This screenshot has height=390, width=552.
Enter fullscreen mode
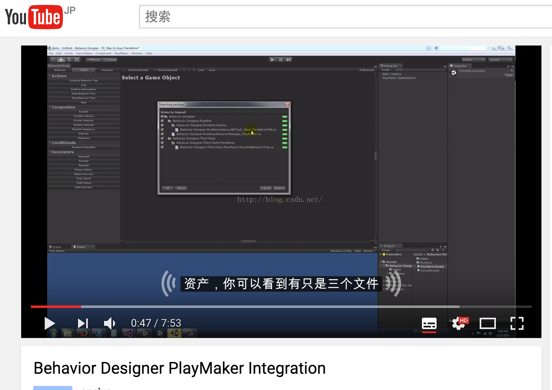coord(517,323)
